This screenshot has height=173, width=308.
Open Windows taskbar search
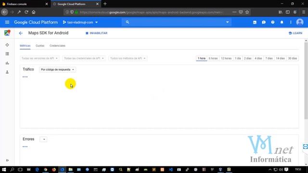coord(12,170)
